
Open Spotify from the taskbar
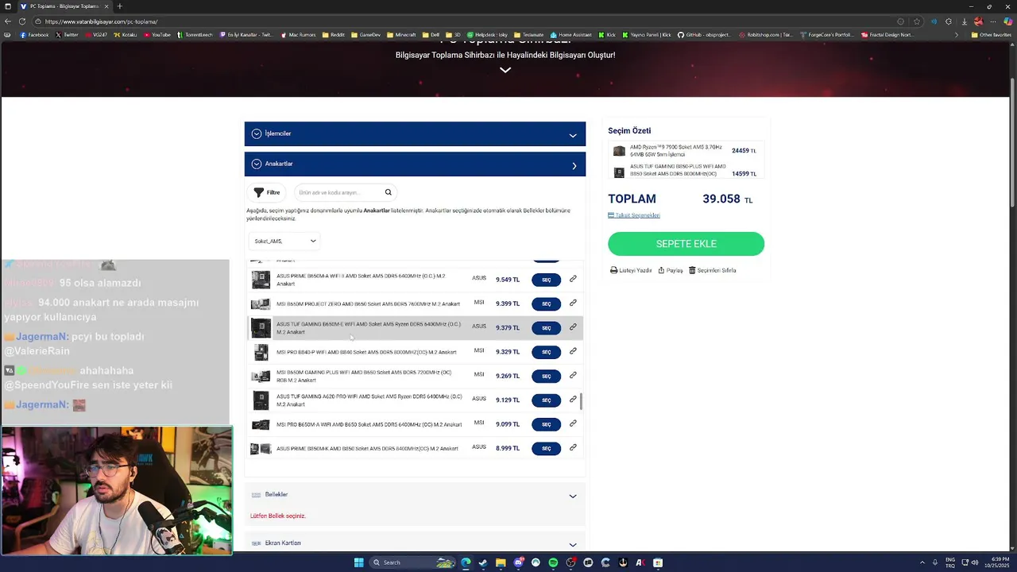coord(553,562)
